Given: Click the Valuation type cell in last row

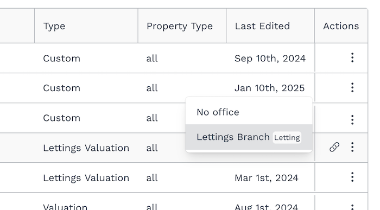Looking at the screenshot, I should (65, 207).
